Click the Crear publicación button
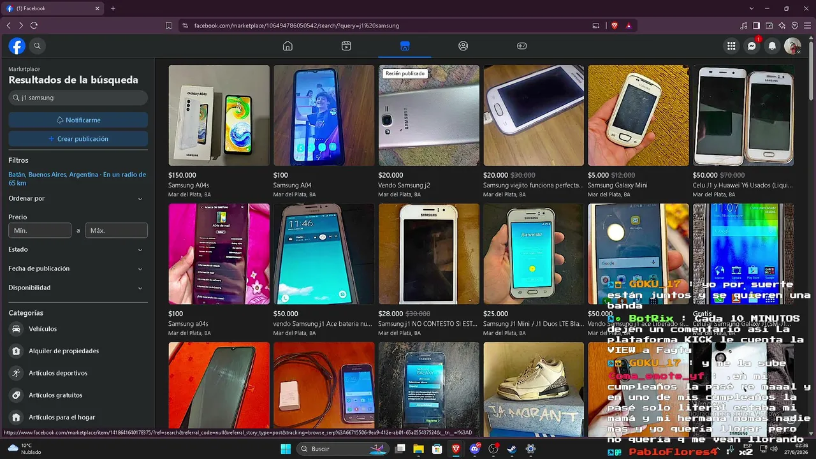The width and height of the screenshot is (816, 459). tap(78, 139)
